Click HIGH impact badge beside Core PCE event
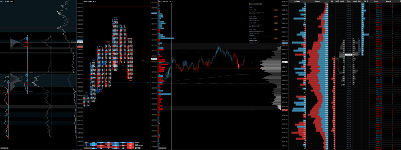 [x=276, y=10]
